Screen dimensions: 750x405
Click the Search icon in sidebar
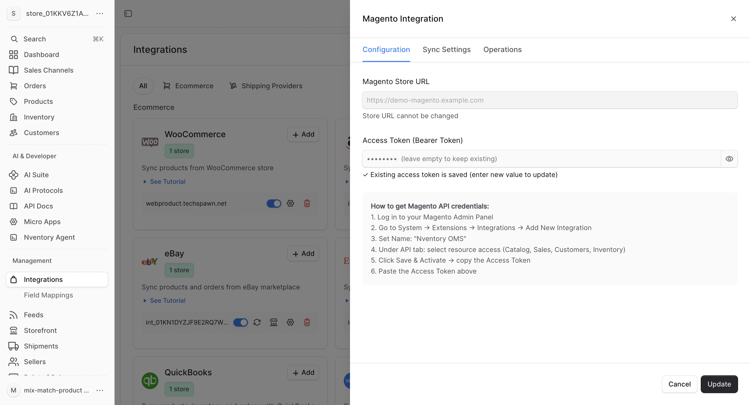coord(14,39)
